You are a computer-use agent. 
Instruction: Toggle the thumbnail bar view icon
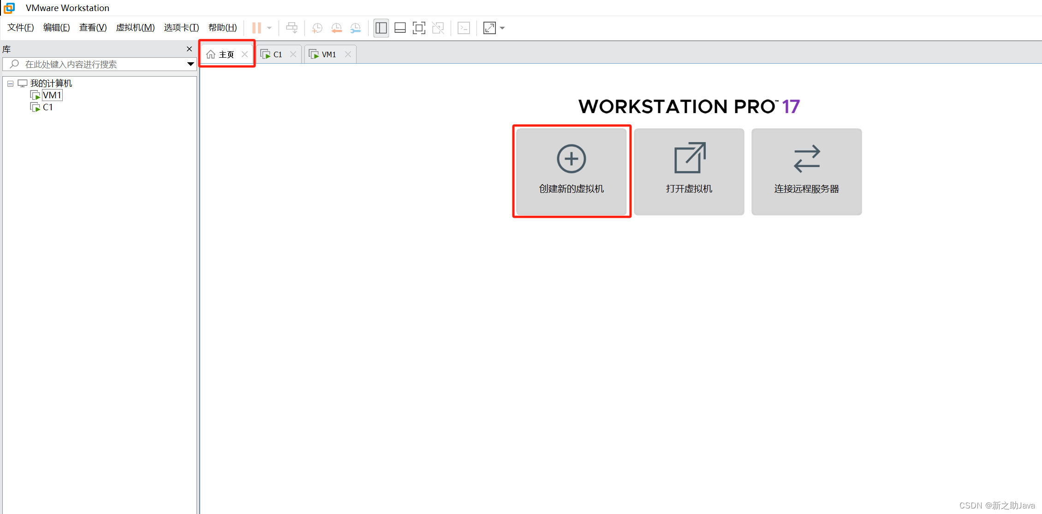400,28
